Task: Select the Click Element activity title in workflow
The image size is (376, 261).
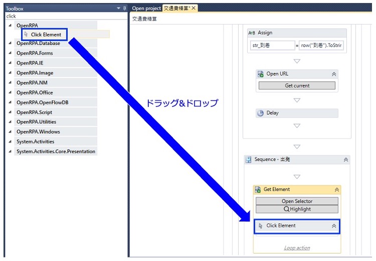Action: click(x=281, y=225)
